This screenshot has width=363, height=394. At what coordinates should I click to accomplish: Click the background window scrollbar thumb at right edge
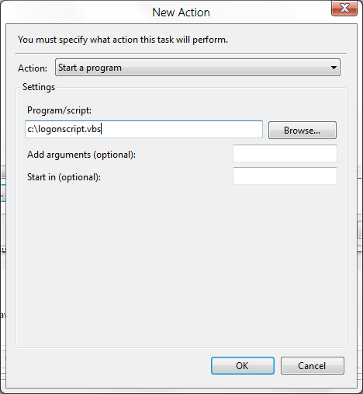click(360, 230)
